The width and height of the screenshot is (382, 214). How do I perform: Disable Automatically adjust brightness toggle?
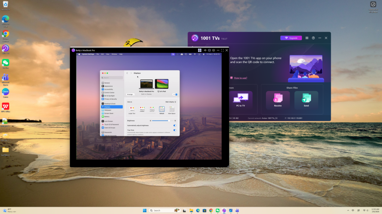tap(175, 126)
